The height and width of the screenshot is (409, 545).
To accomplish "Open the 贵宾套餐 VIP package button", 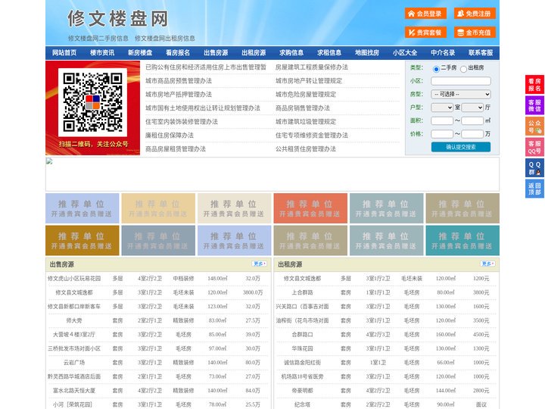I will [425, 33].
